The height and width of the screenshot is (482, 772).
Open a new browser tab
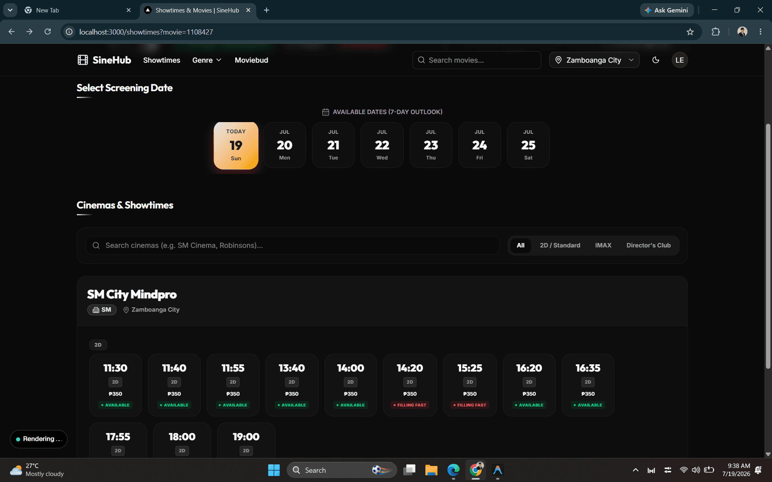pyautogui.click(x=267, y=10)
